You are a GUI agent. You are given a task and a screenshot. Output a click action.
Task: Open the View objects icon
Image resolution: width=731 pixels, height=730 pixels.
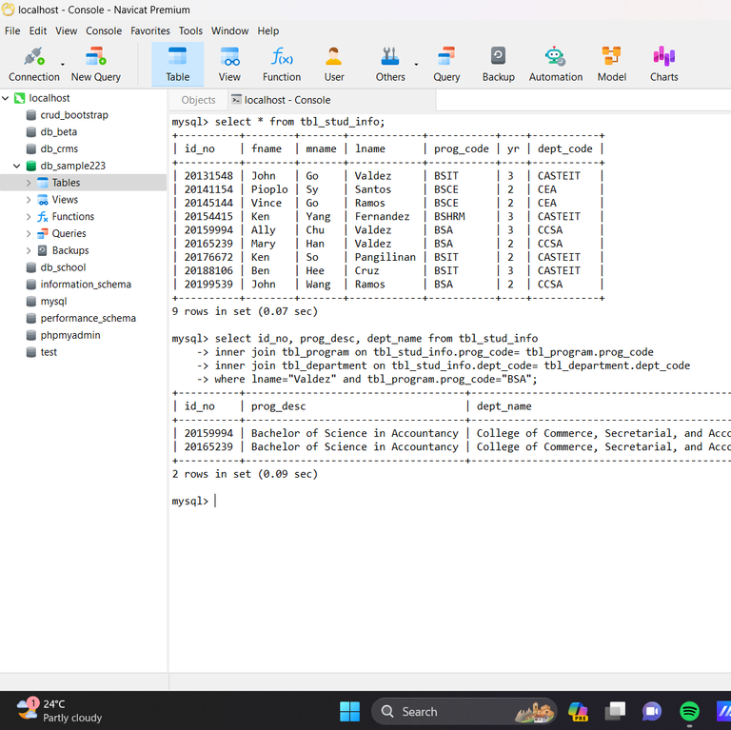(229, 64)
